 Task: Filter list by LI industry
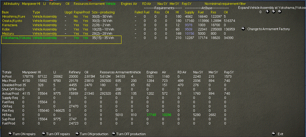tap(44, 4)
